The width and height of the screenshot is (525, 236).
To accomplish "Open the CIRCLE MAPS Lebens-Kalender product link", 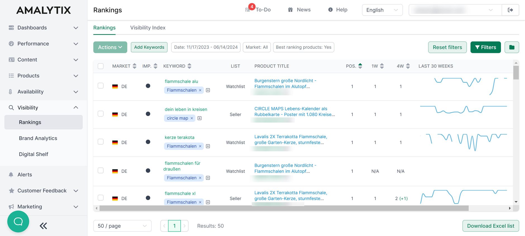I will point(295,111).
